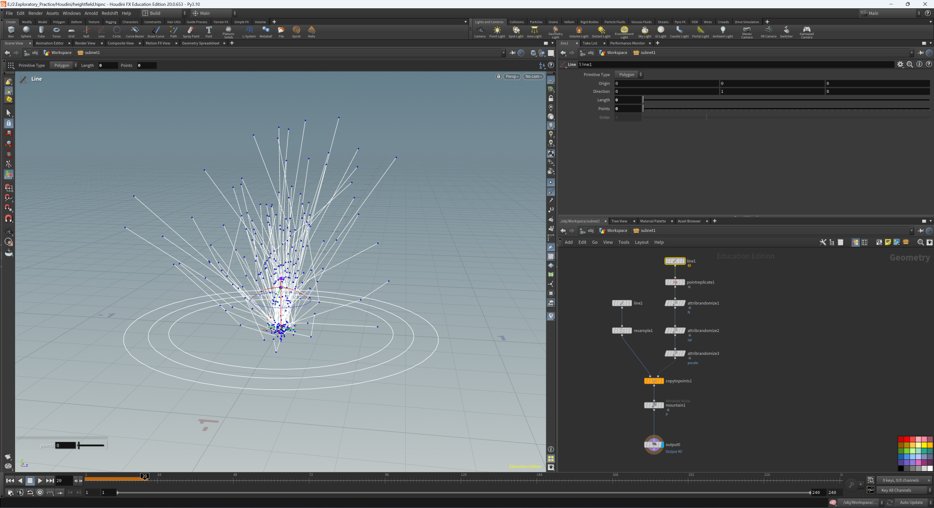Add a Spot Light from the shelf

coord(516,32)
